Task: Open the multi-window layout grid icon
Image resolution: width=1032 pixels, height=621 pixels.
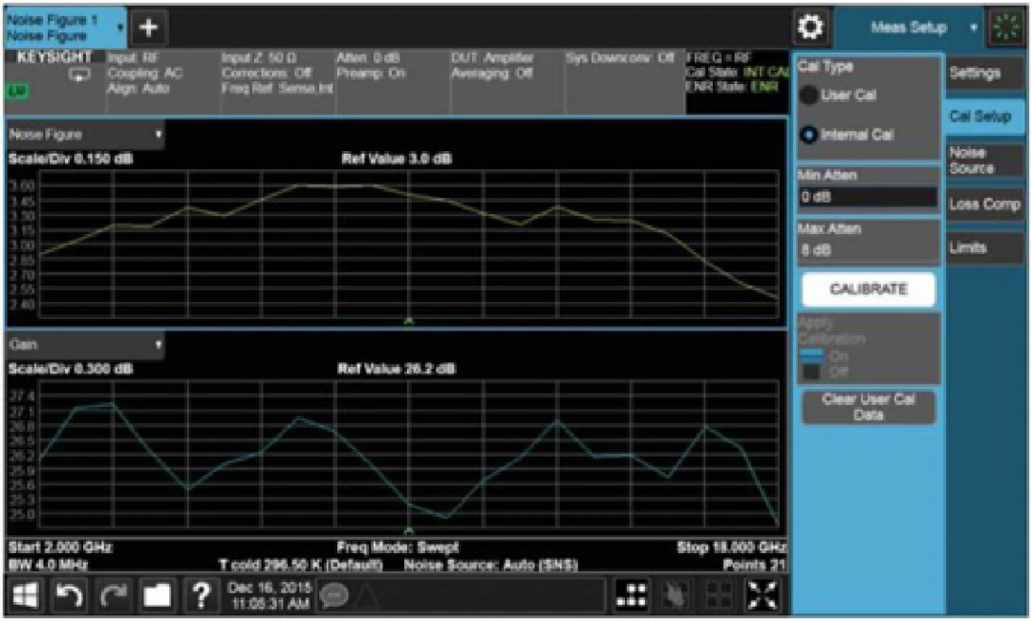Action: [x=632, y=596]
